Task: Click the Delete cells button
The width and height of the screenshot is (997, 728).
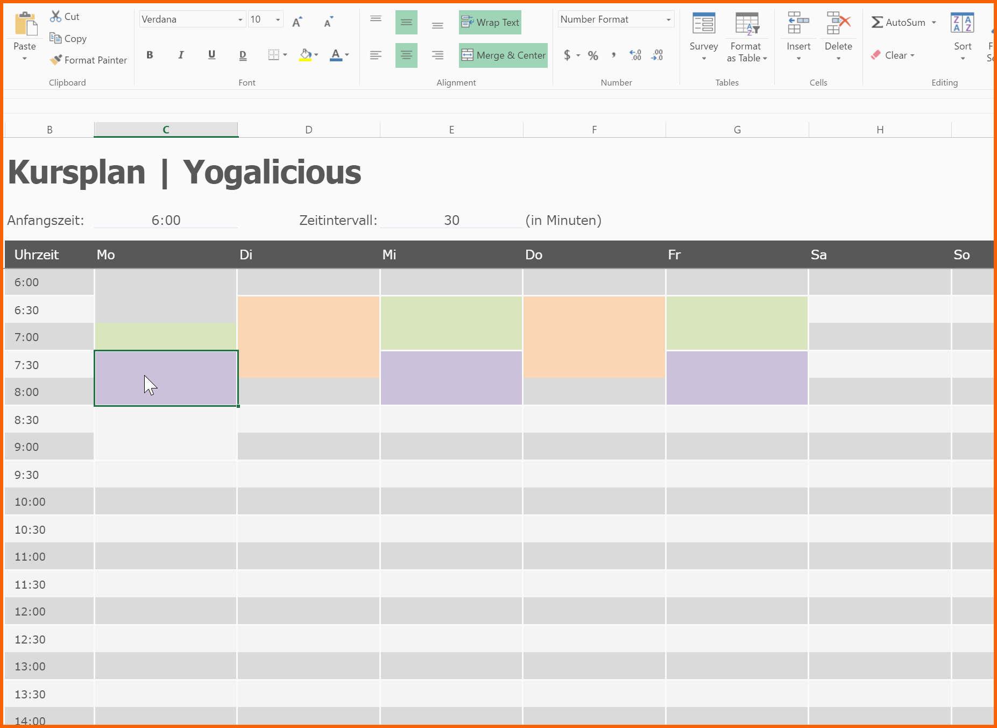Action: point(838,37)
